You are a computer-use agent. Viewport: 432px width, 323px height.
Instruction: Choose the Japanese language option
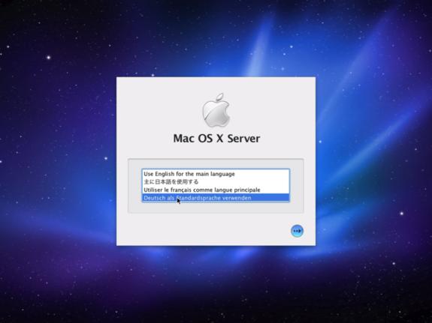click(x=216, y=181)
